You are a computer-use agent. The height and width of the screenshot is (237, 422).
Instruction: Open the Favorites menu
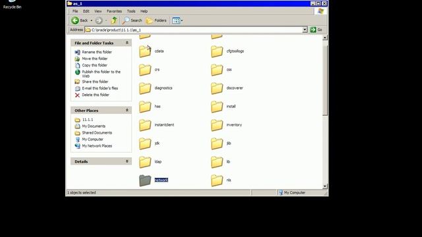pos(114,11)
